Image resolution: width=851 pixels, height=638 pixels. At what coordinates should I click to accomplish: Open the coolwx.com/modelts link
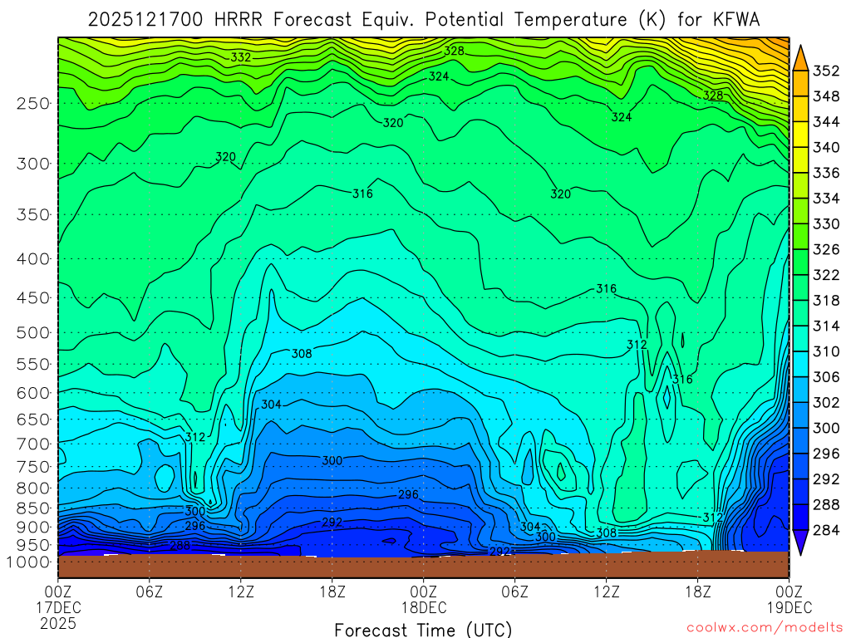(765, 628)
